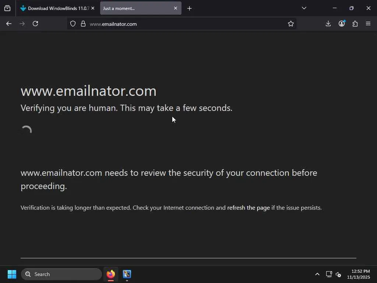
Task: Click the www.emailnator.com heading text
Action: [x=88, y=91]
